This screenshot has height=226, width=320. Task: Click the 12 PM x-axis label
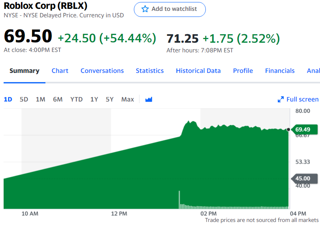point(119,214)
